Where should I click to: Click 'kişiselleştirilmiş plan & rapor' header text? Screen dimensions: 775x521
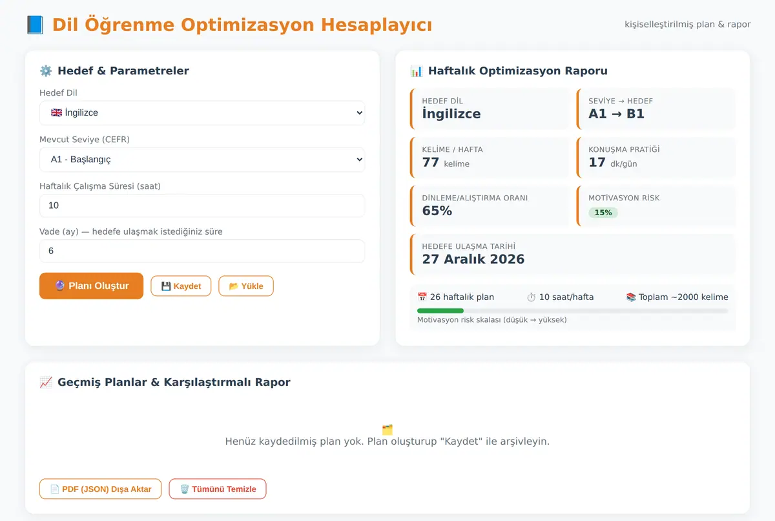tap(688, 25)
